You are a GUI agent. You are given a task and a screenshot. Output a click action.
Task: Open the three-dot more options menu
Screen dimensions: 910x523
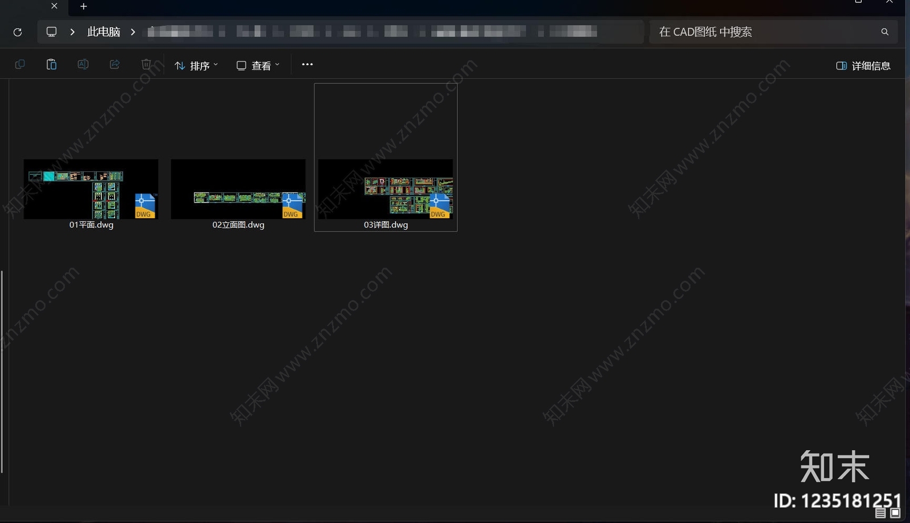[307, 65]
